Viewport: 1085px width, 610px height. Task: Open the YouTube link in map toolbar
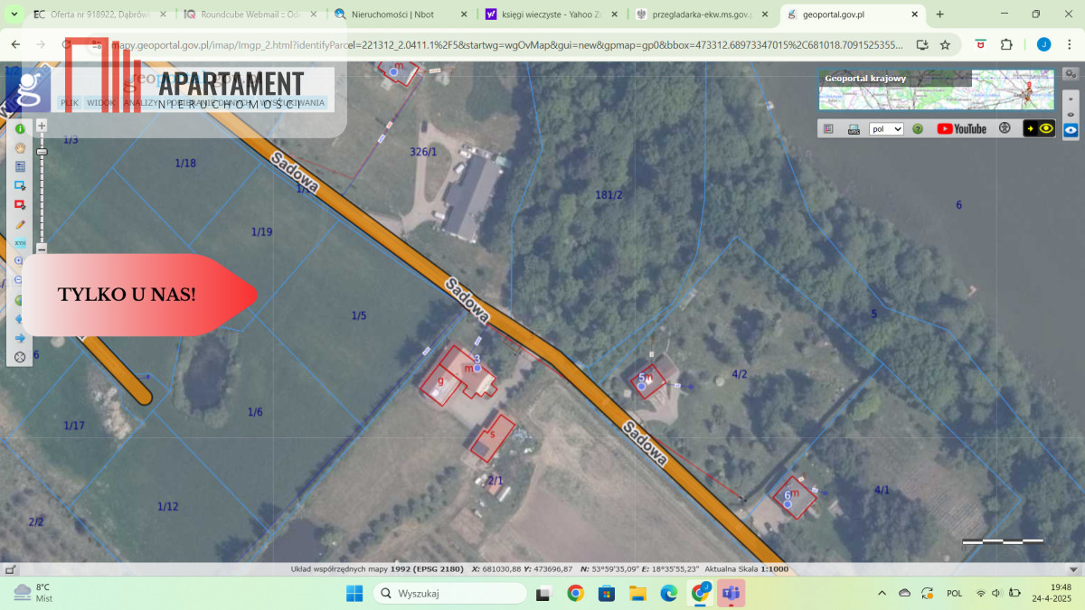click(x=961, y=129)
